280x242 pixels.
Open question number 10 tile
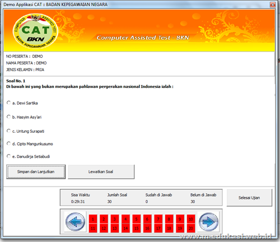pos(191,219)
